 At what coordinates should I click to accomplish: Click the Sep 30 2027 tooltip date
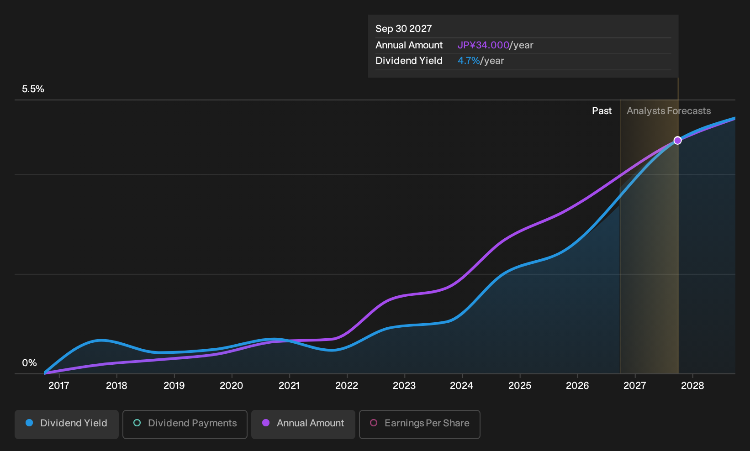click(x=404, y=29)
